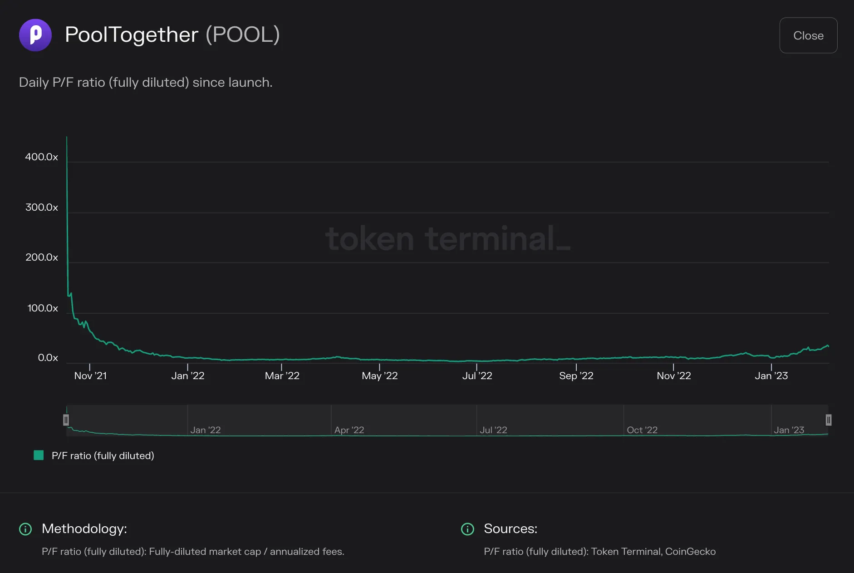Screen dimensions: 854x573
Task: Click the 'Token Terminal, CoinGecko' sources text
Action: coord(653,552)
